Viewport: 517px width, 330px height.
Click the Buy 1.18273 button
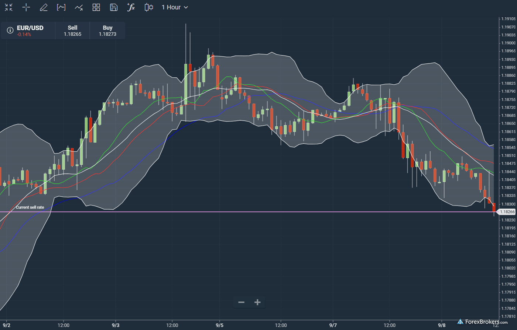(107, 31)
